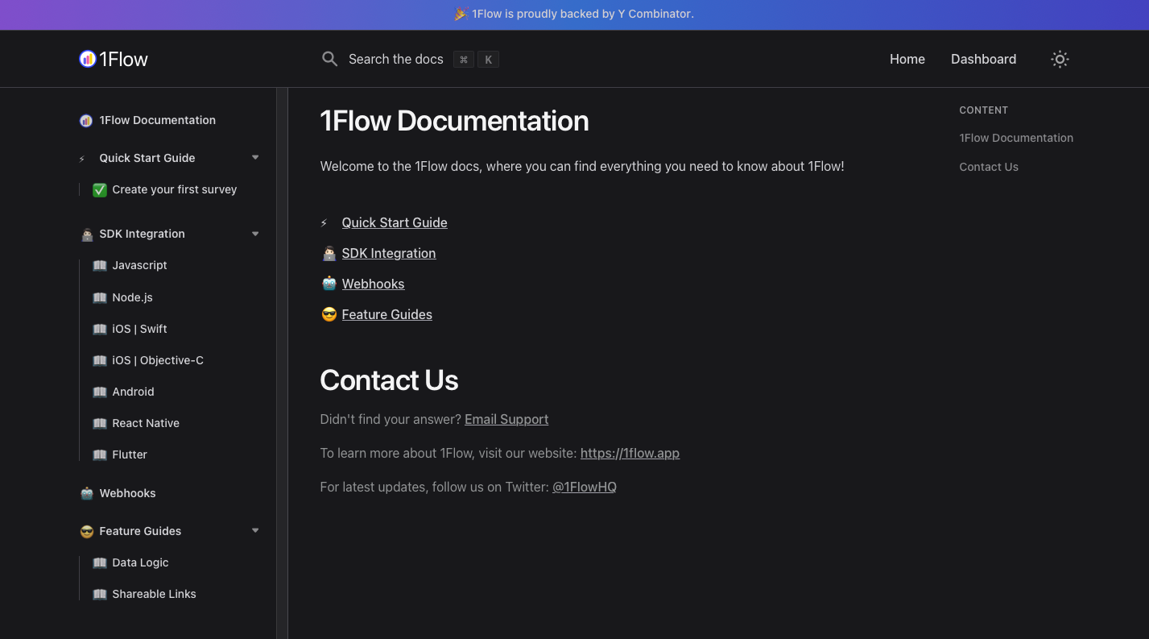Screen dimensions: 1149x639
Task: Open the Data Logic guide
Action: click(141, 562)
